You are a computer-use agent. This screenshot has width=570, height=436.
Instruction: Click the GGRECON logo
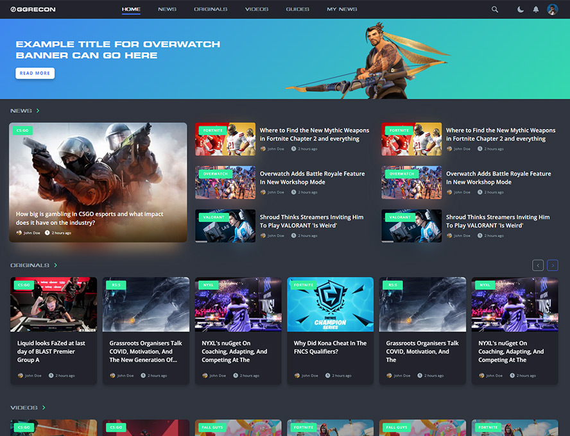(x=33, y=10)
